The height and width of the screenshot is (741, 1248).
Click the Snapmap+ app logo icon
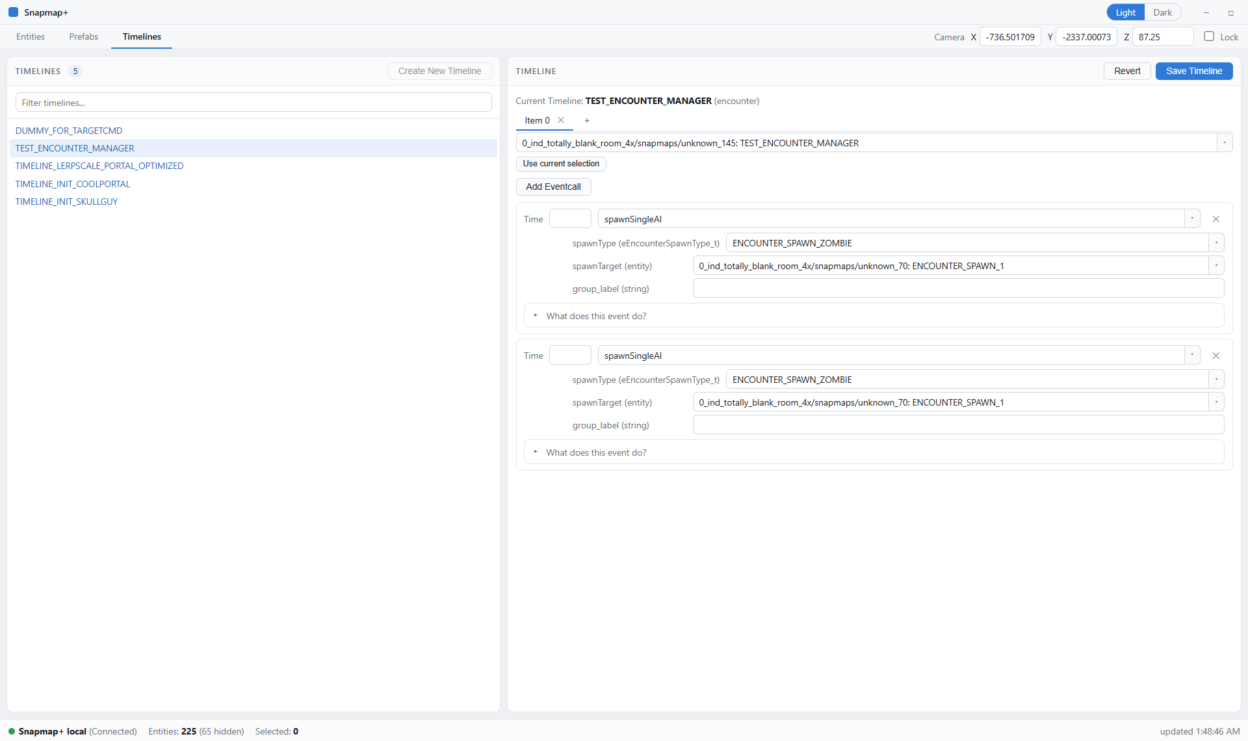(13, 12)
